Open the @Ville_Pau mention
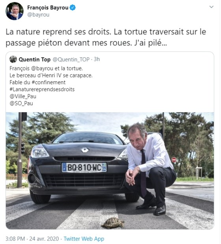 pyautogui.click(x=23, y=96)
